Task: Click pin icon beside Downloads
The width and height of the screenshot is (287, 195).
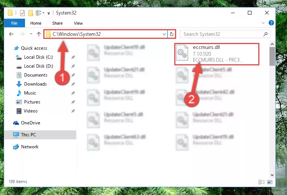Action: pos(73,84)
